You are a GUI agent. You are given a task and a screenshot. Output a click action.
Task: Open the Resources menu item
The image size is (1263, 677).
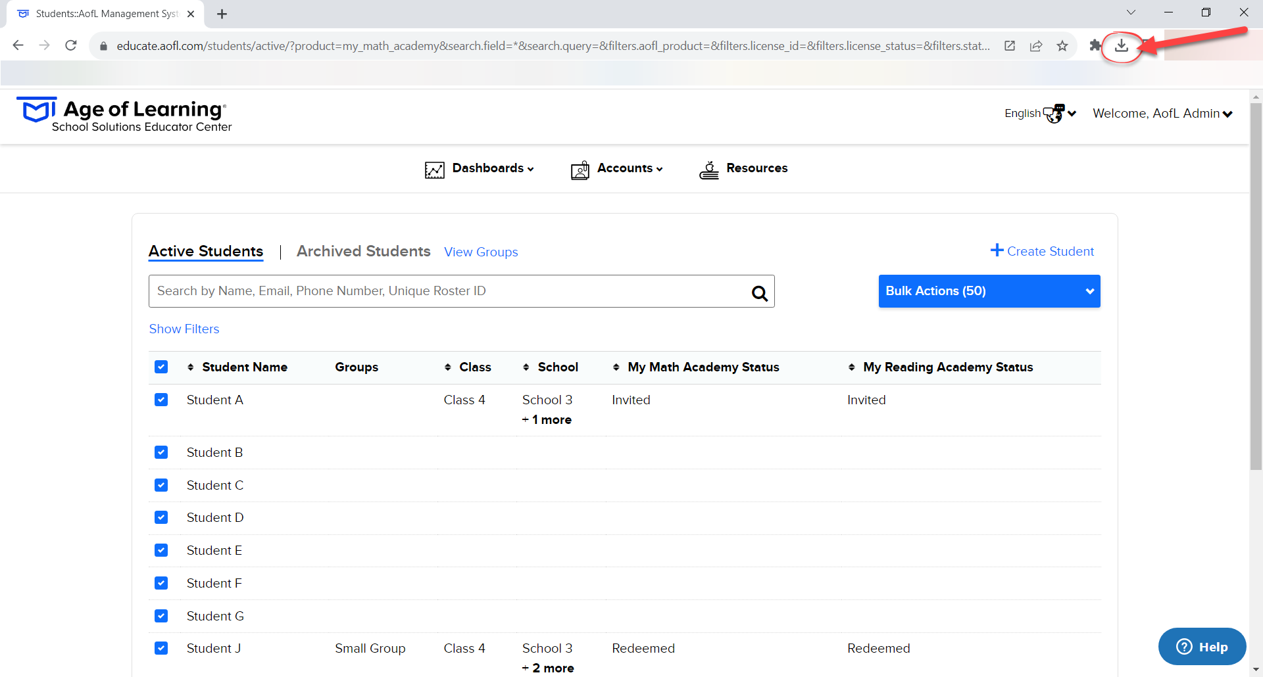[743, 169]
